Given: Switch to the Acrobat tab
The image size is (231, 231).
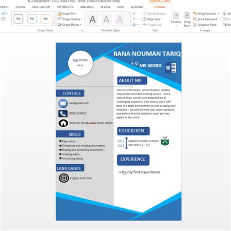Looking at the screenshot, I should (x=137, y=7).
